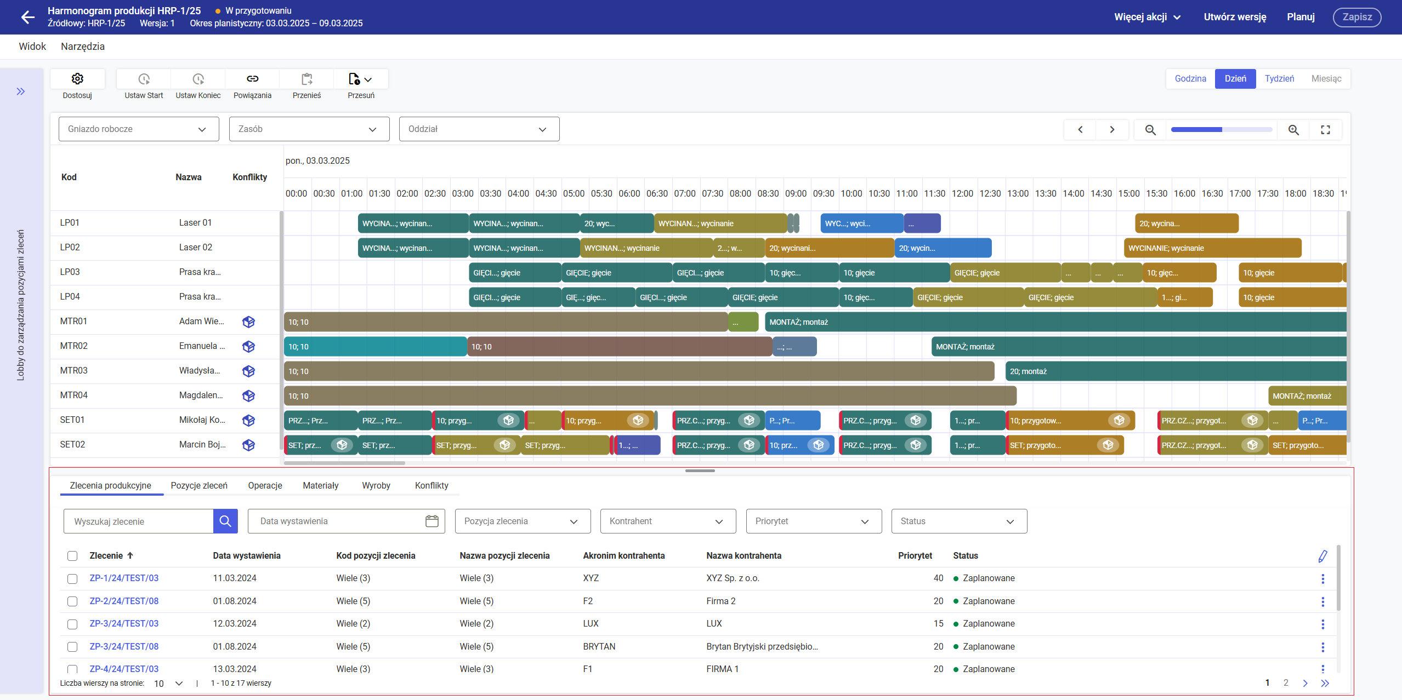Click the back arrow in header
The image size is (1402, 700).
coord(27,17)
